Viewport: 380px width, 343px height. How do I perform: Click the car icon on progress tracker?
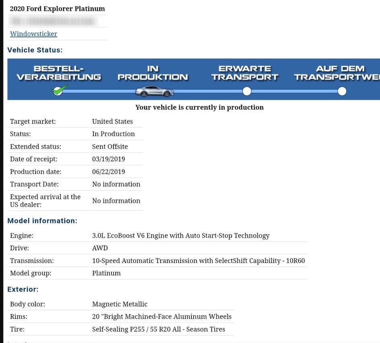coord(154,91)
